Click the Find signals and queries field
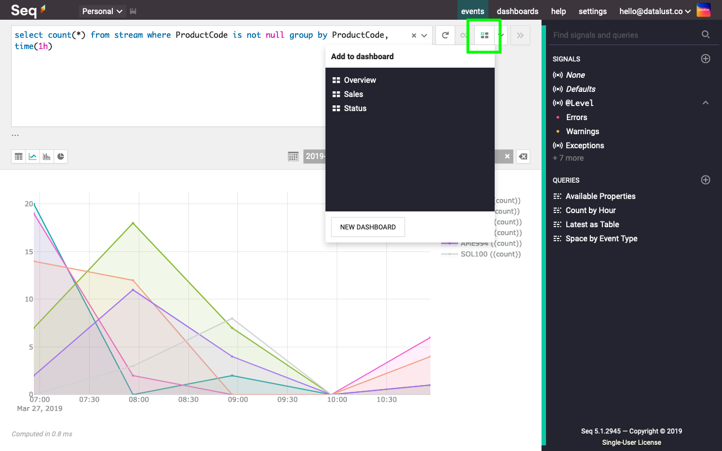This screenshot has height=451, width=722. (x=623, y=35)
